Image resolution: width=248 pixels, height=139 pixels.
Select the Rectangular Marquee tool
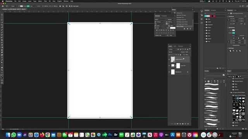(x=2, y=17)
